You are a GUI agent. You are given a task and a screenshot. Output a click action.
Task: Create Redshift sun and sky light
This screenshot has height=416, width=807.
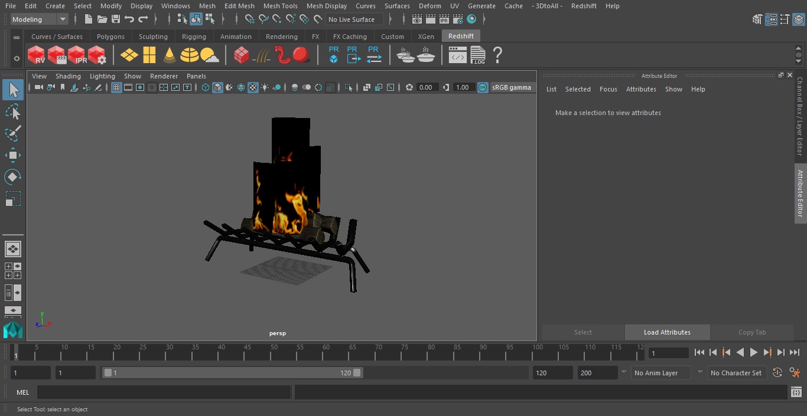coord(209,55)
